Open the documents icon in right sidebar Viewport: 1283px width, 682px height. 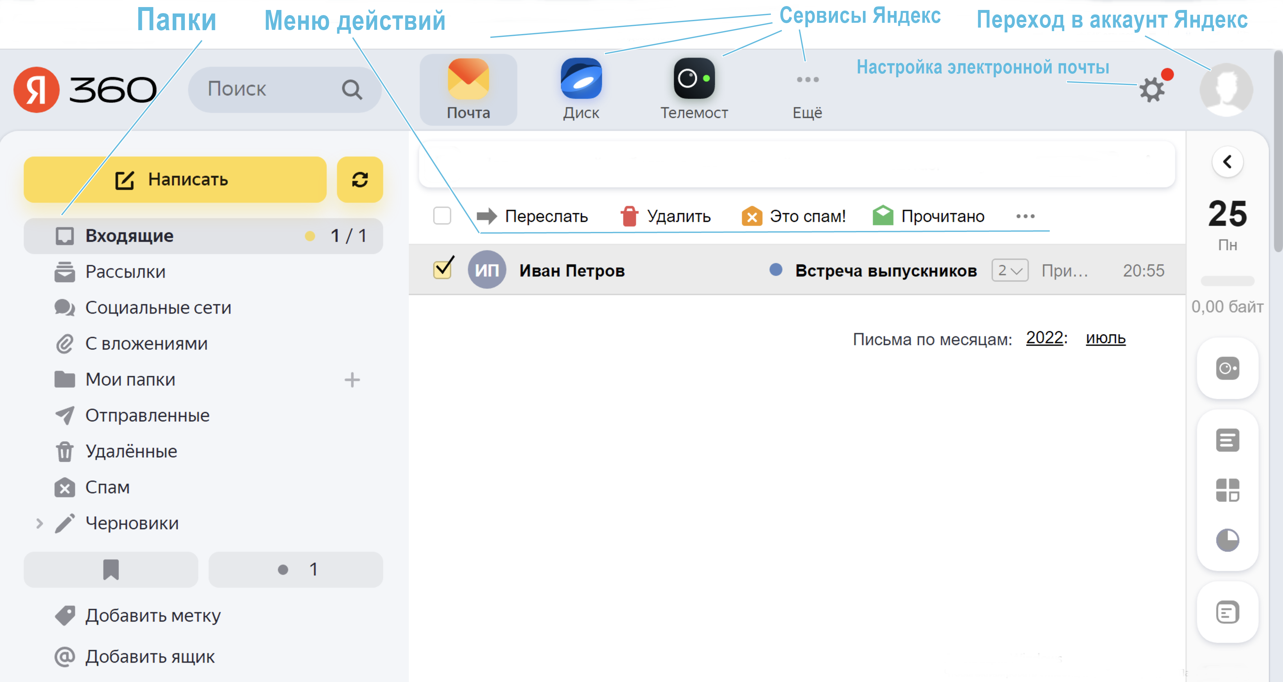coord(1227,440)
